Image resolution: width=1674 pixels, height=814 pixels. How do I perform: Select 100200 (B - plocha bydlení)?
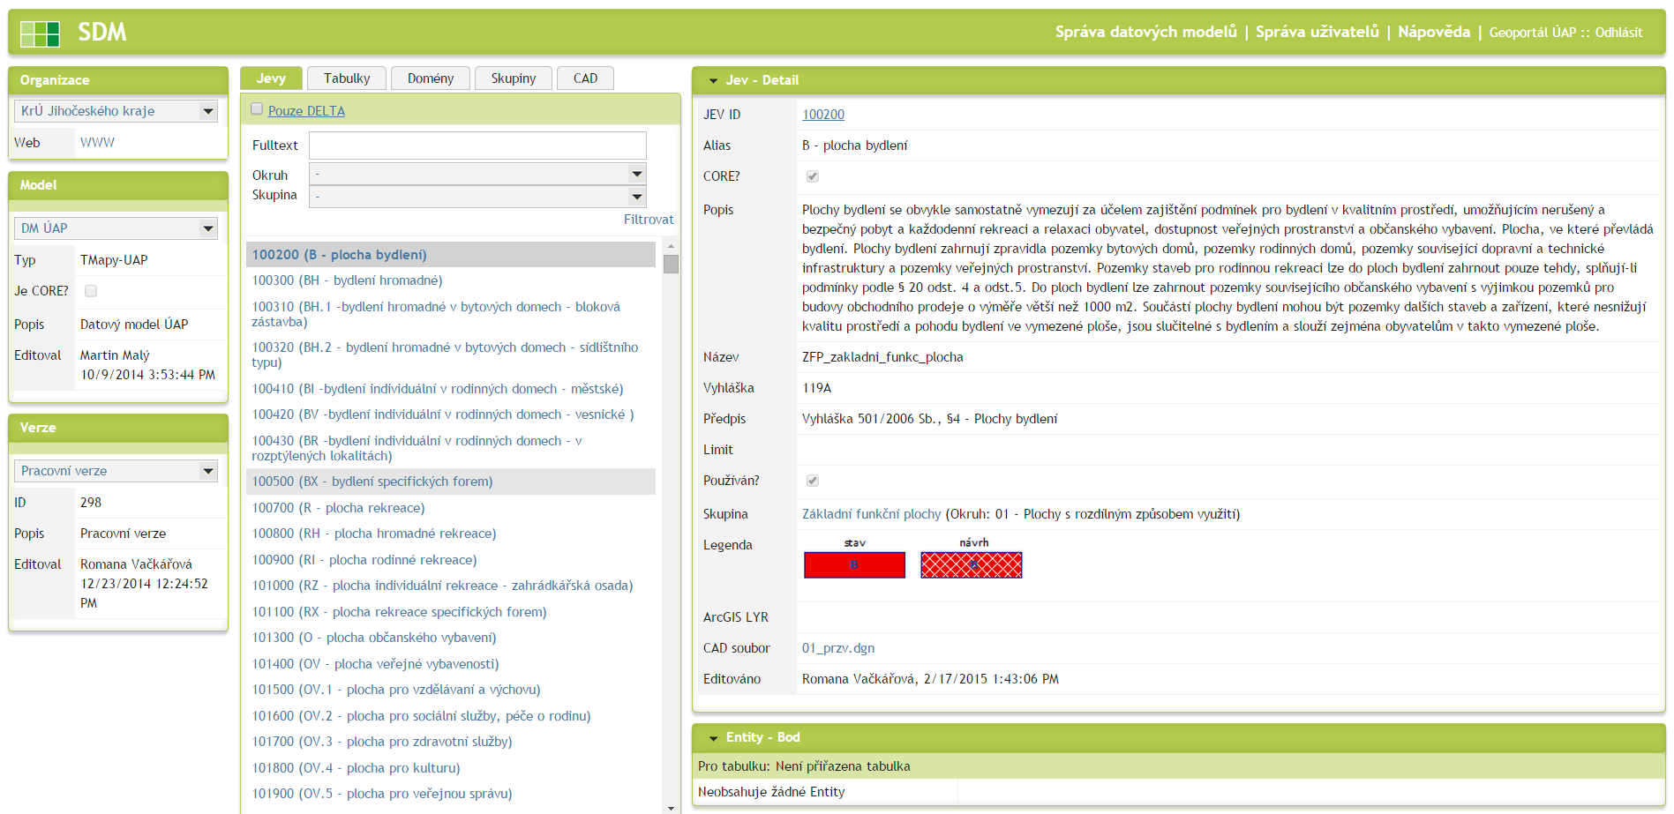[451, 255]
